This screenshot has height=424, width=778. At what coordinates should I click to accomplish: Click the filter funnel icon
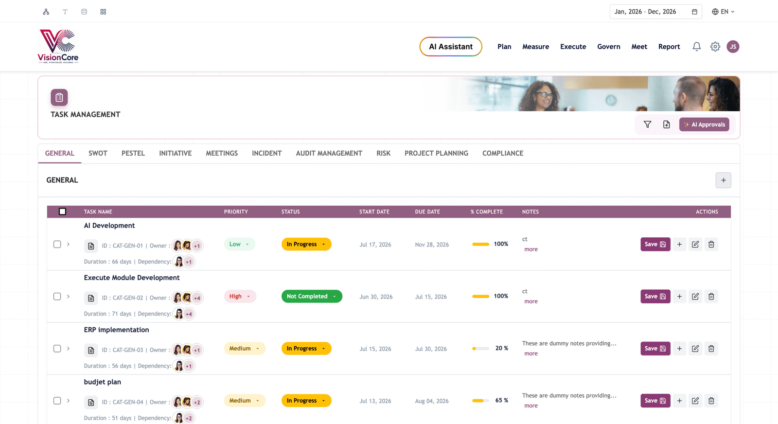648,124
